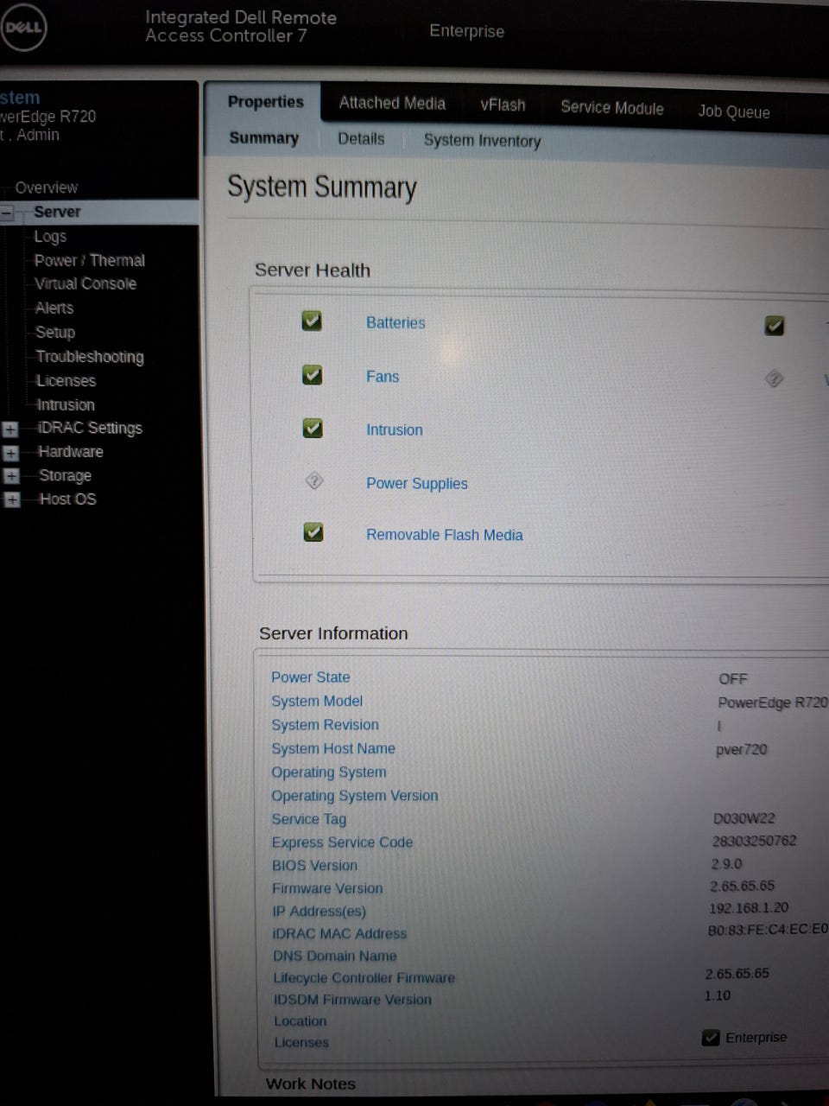Select the Summary sub-tab

click(263, 138)
